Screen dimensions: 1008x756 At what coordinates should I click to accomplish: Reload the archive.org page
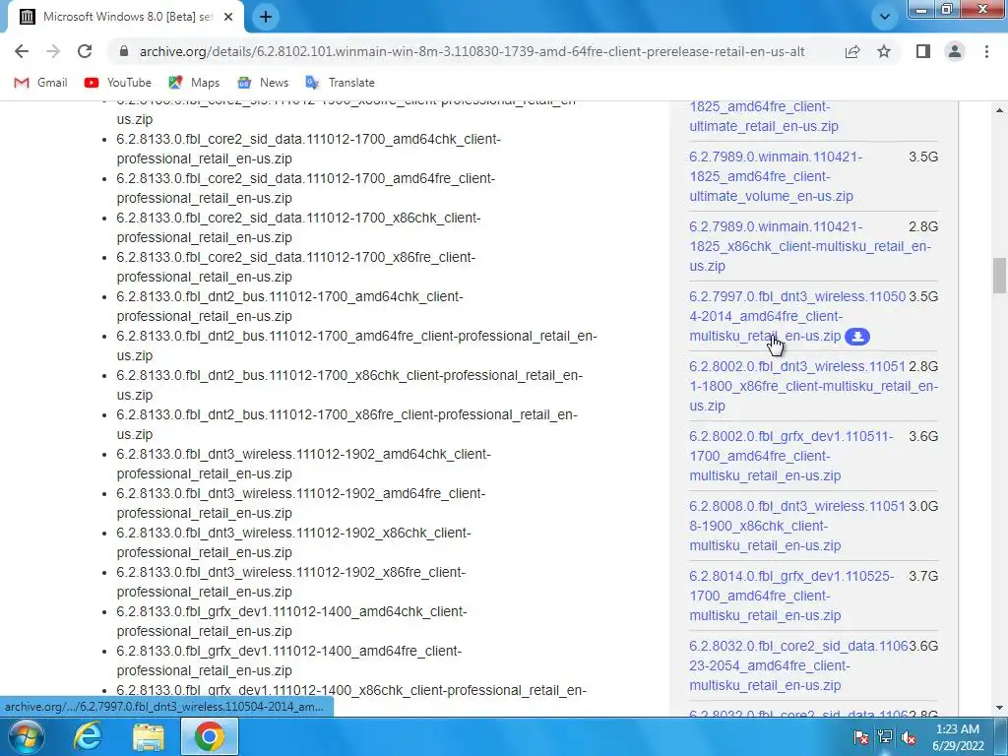pyautogui.click(x=85, y=51)
